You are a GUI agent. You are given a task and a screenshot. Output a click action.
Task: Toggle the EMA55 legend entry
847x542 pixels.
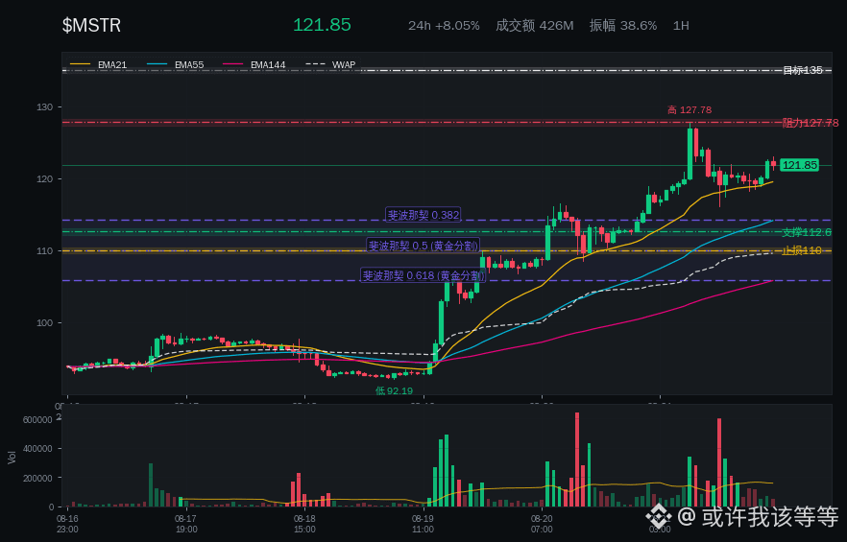pyautogui.click(x=176, y=65)
